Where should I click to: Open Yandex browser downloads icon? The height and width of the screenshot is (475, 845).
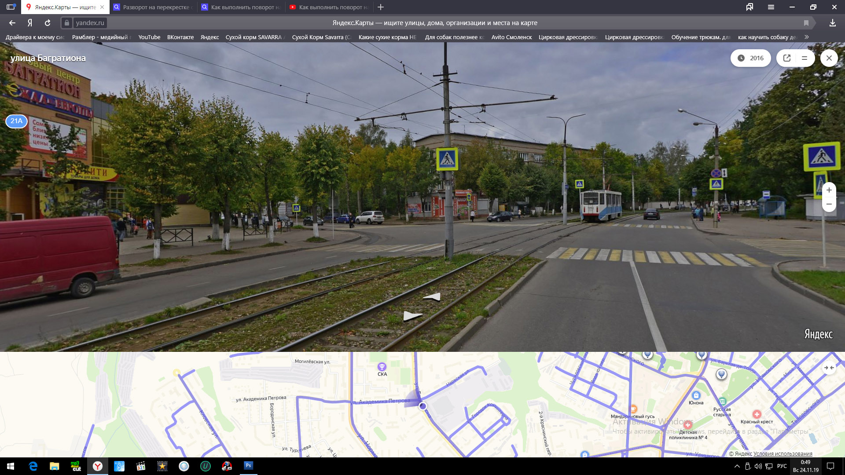tap(832, 23)
